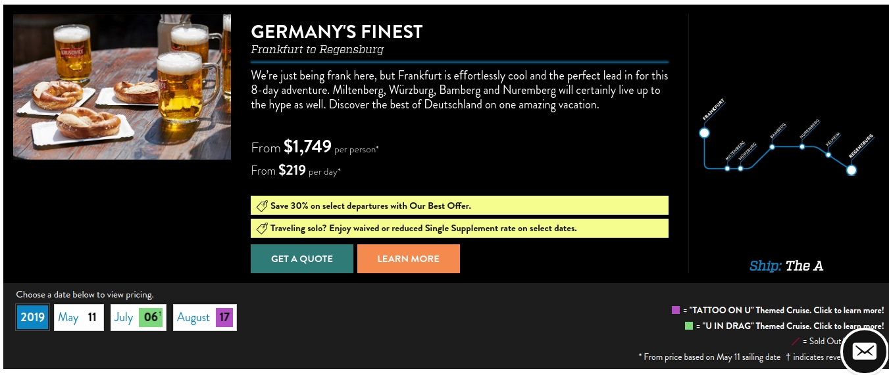Select the 2019 year tab
The width and height of the screenshot is (889, 375).
click(x=32, y=317)
